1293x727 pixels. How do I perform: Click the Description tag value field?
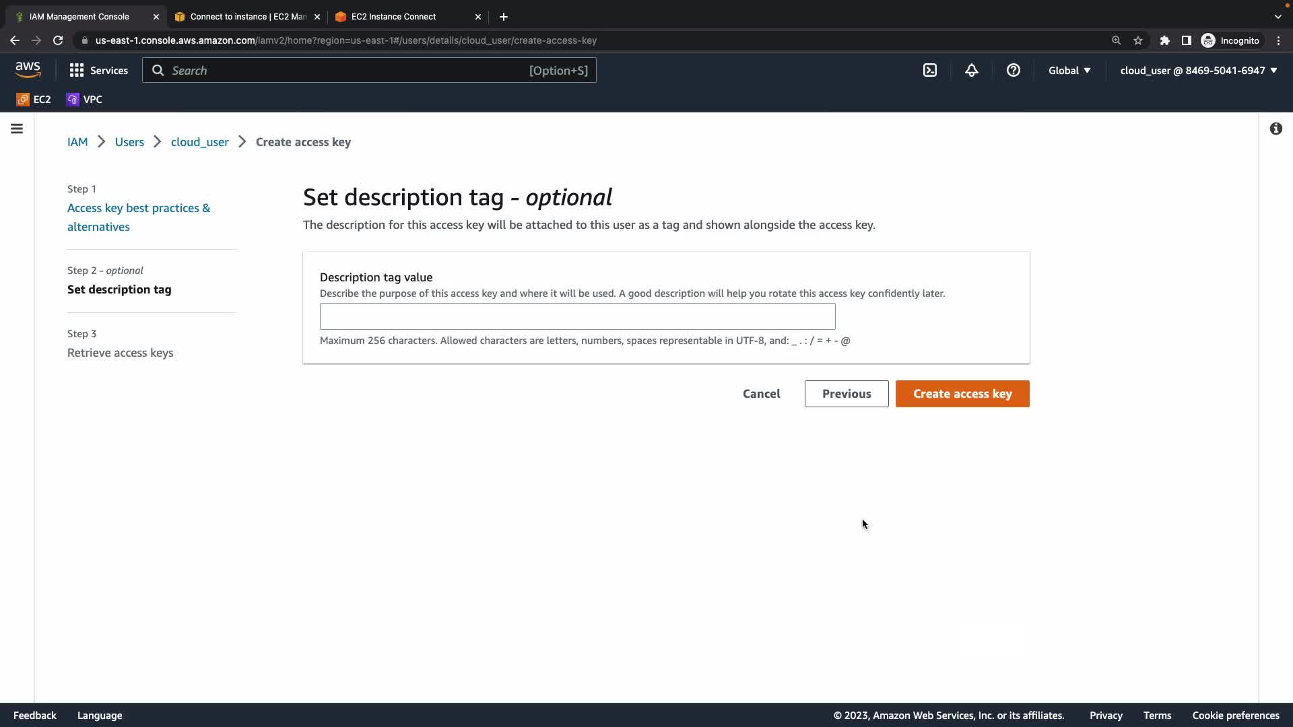pos(577,316)
